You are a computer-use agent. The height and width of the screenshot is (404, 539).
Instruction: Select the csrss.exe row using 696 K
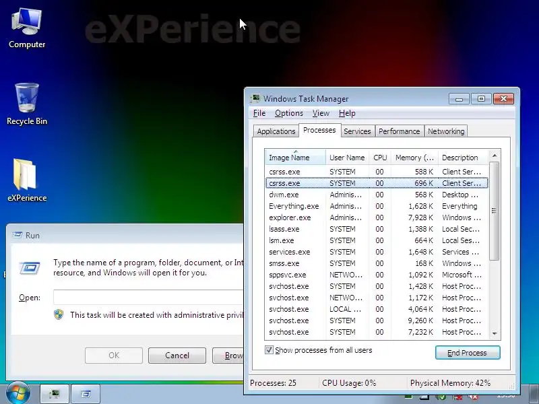[377, 183]
